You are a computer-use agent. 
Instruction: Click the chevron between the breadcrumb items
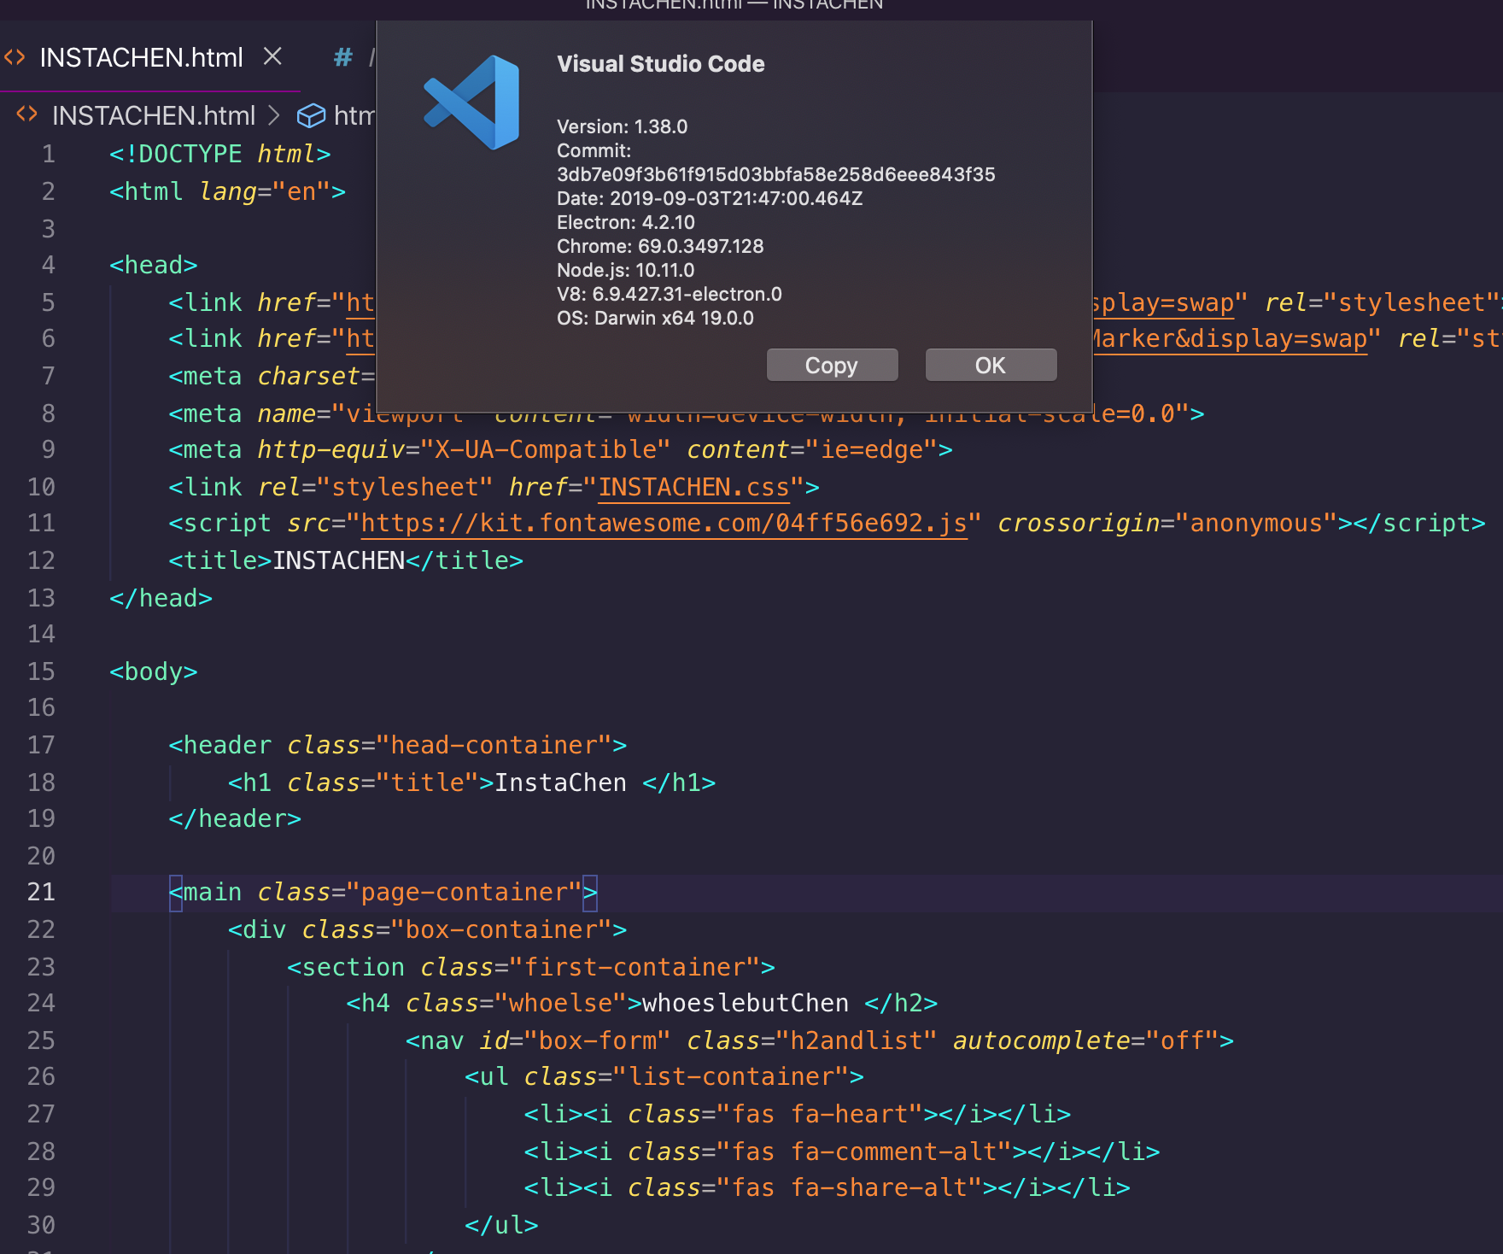[x=275, y=115]
